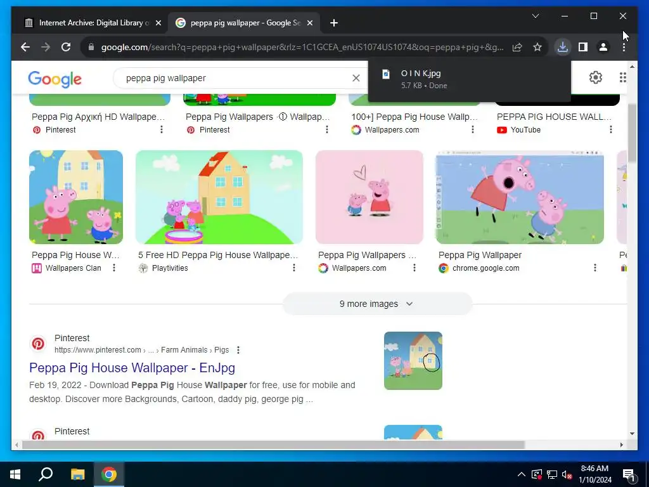Open Google quick settings gear

(x=595, y=77)
